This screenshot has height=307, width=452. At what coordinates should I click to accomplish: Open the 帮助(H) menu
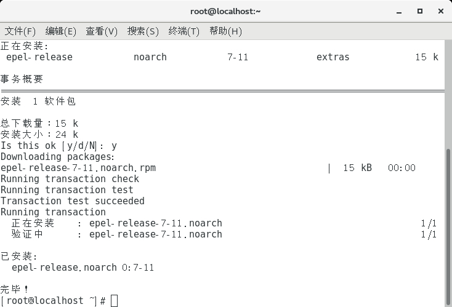(x=225, y=31)
